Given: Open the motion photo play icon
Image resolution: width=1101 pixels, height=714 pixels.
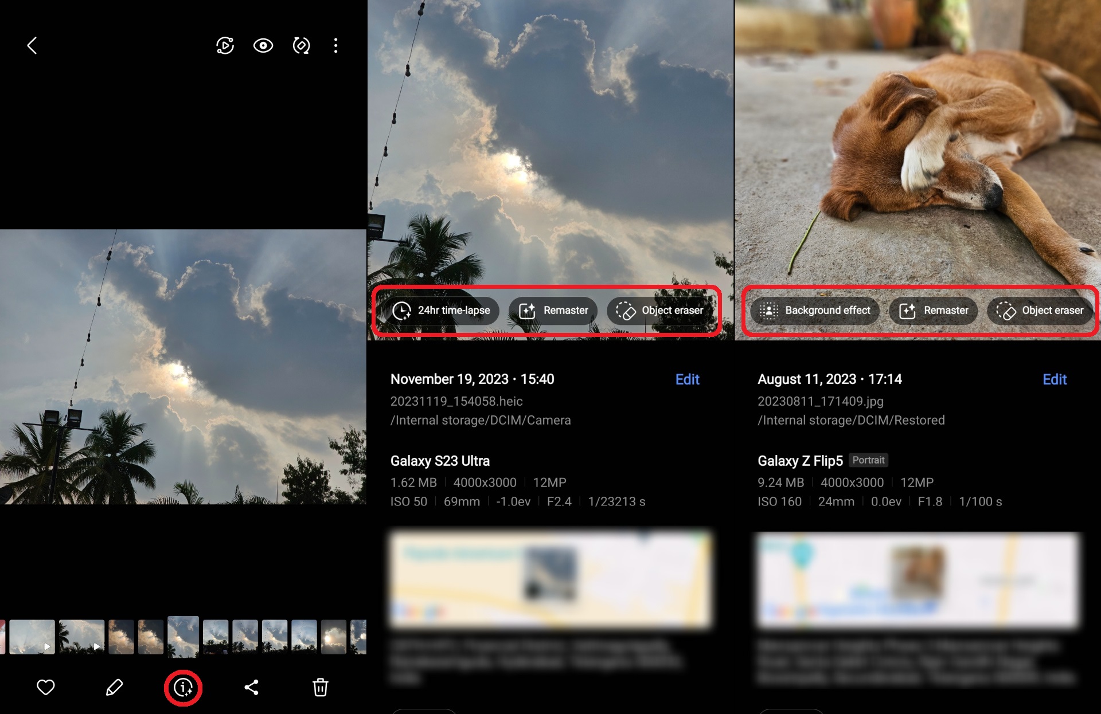Looking at the screenshot, I should point(225,46).
